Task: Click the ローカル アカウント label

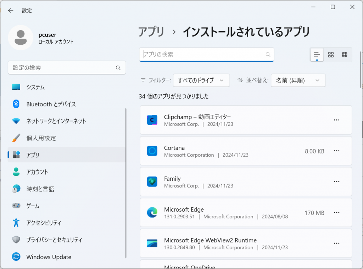Action: 56,42
